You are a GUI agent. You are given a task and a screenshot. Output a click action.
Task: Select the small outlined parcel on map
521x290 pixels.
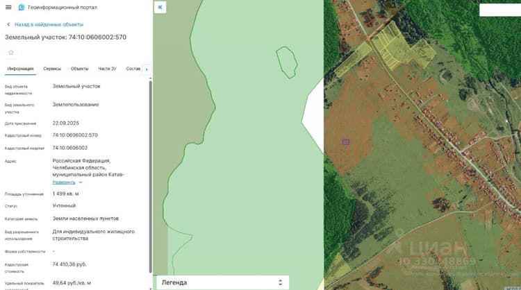point(287,62)
